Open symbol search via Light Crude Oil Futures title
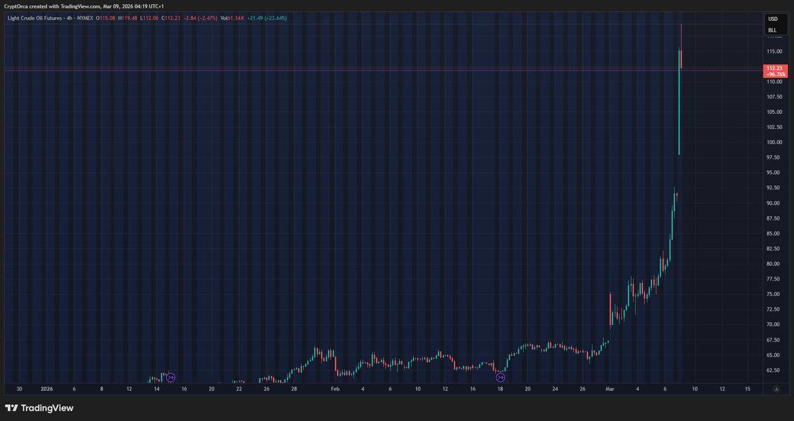 tap(36, 18)
